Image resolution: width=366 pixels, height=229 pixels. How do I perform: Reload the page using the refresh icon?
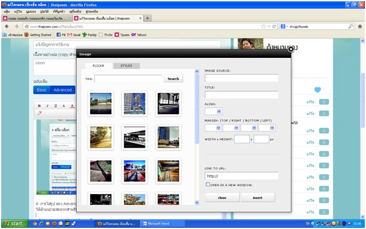pos(274,27)
